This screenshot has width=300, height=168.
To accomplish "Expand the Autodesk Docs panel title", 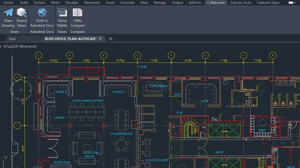I will point(42,32).
